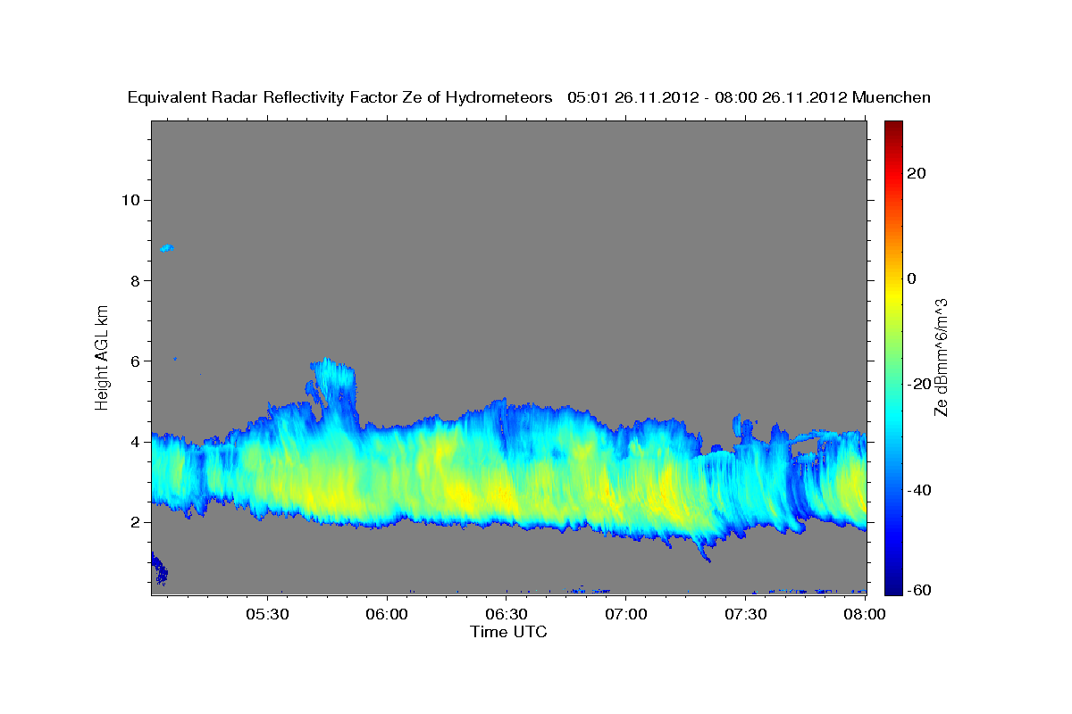Click the colorbar '0' tick label
Screen dimensions: 1072x714
click(x=911, y=278)
